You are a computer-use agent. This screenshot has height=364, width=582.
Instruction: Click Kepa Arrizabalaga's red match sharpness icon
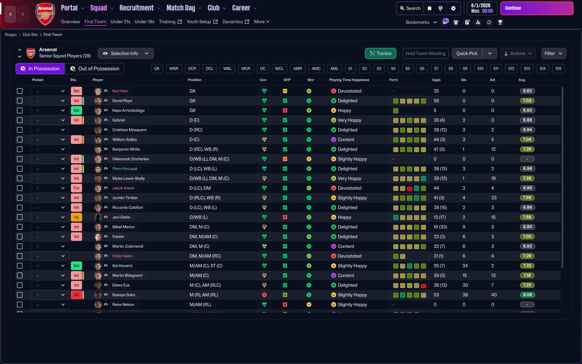point(285,111)
